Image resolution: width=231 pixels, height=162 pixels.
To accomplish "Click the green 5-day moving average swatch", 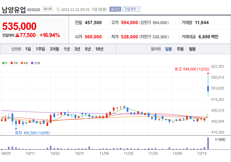I will [3, 63].
